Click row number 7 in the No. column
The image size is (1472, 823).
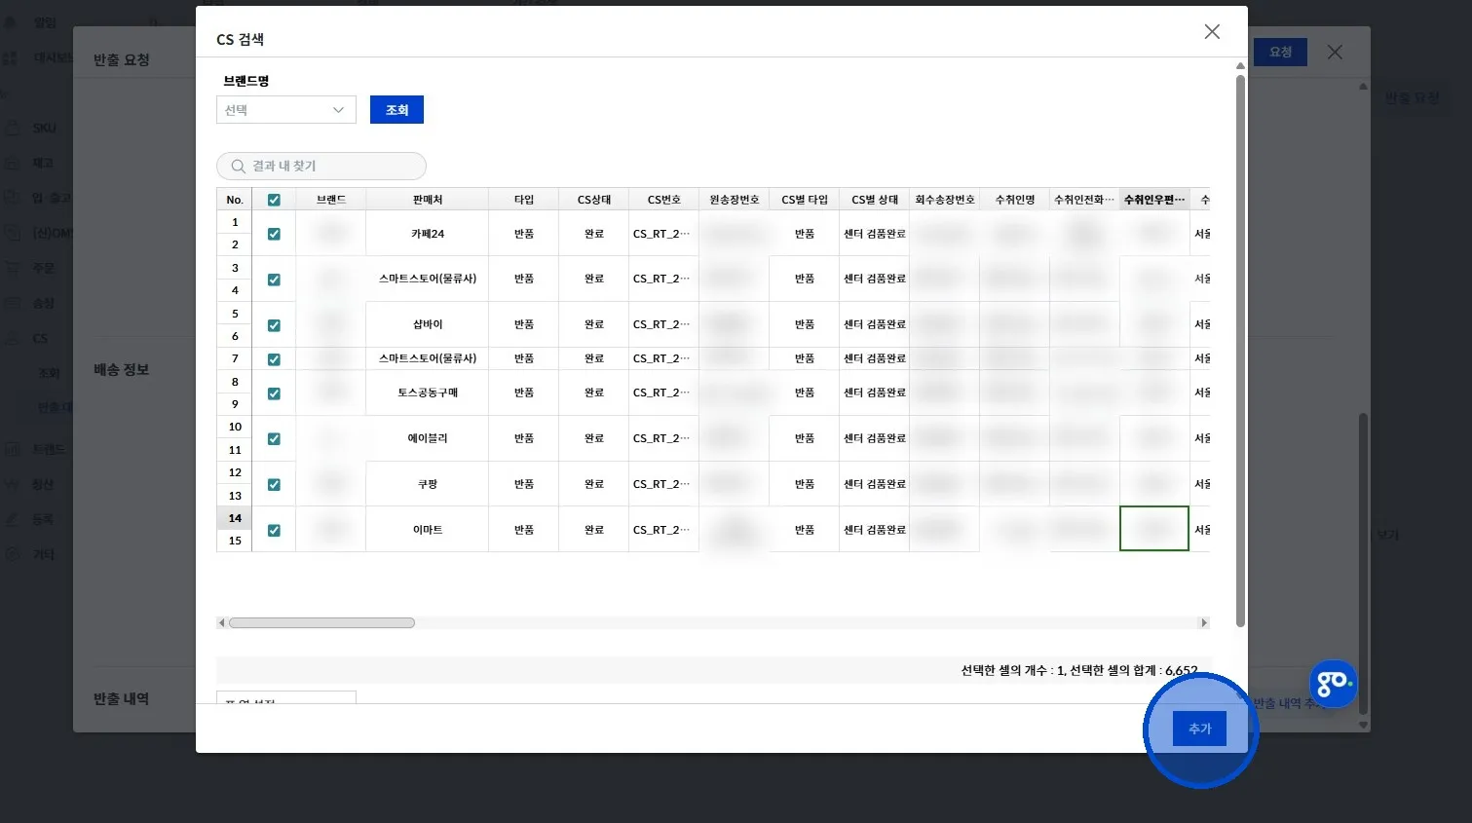click(x=235, y=358)
